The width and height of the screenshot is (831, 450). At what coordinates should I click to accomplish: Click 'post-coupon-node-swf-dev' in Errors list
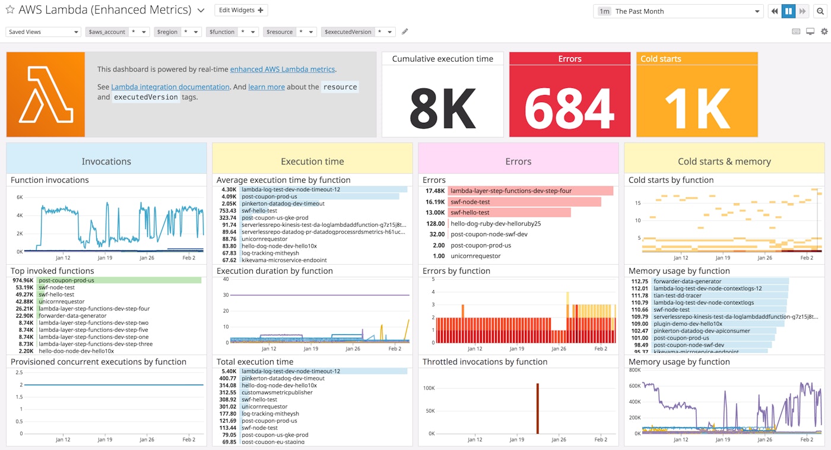tap(489, 234)
